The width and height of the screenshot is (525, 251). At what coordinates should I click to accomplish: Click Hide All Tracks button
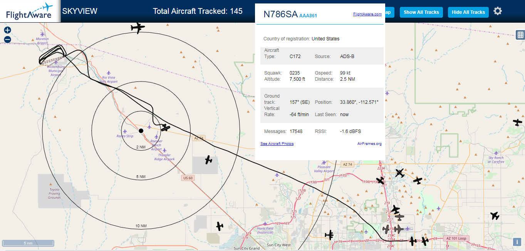point(468,12)
